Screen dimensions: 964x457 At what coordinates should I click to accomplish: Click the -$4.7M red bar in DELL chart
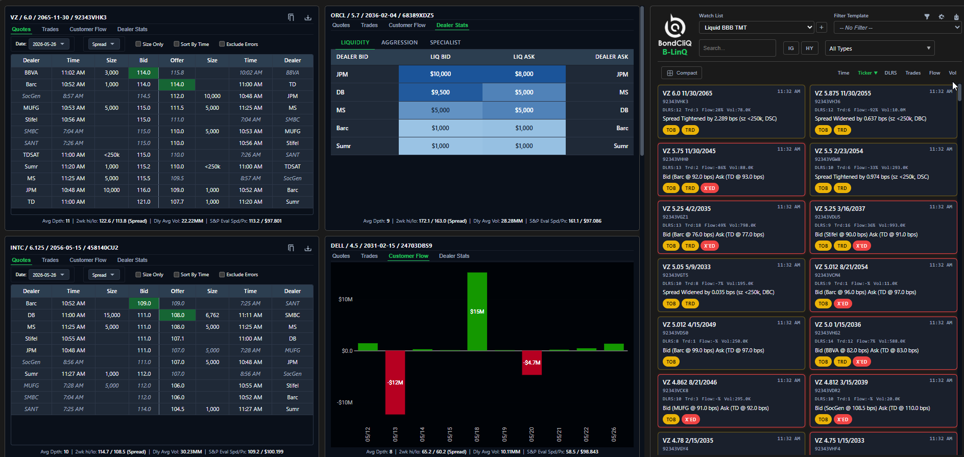click(532, 363)
